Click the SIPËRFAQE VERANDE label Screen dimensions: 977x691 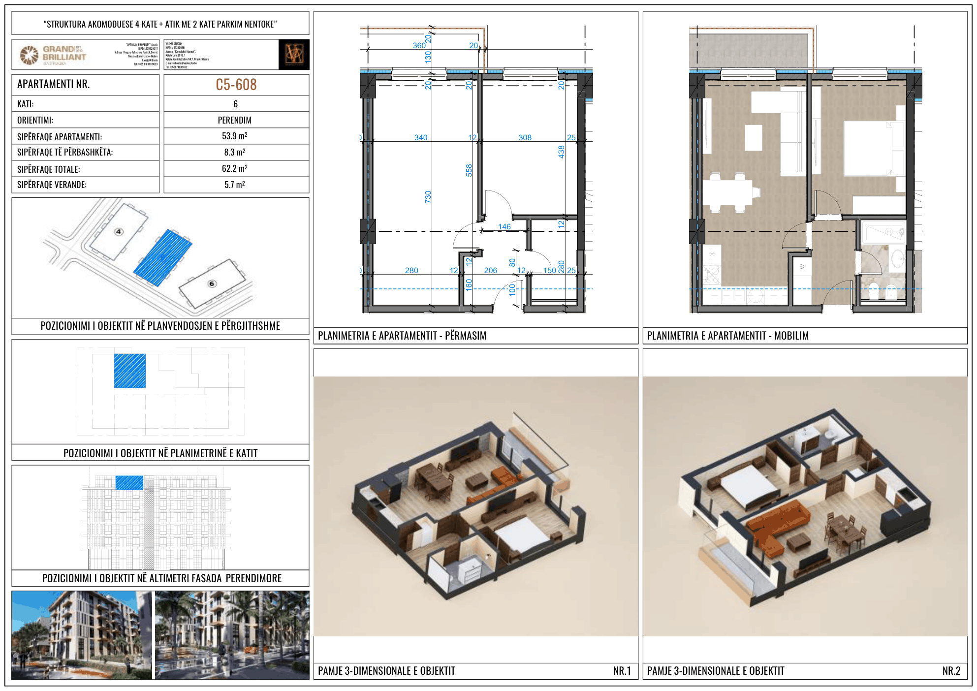52,185
